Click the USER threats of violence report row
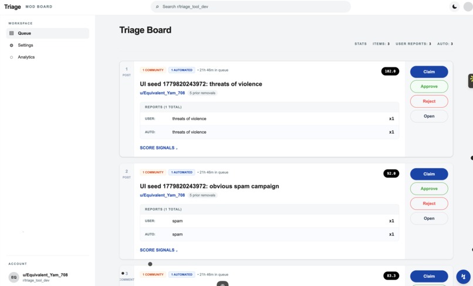Screen dimensions: 473x286 269,119
